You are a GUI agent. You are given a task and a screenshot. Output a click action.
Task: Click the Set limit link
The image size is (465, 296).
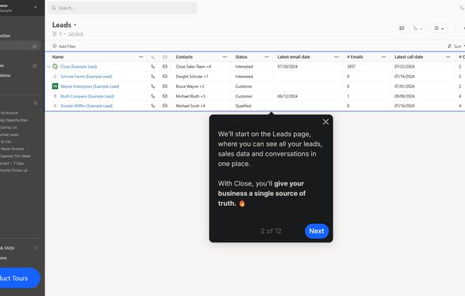pos(76,34)
